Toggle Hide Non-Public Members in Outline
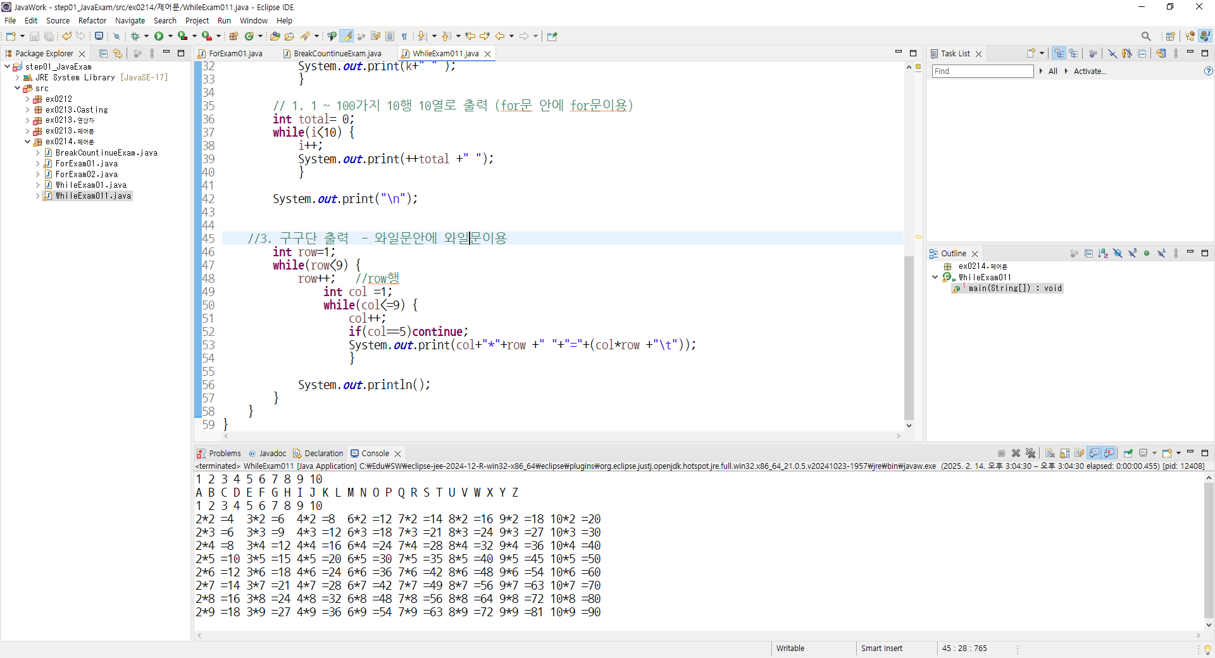The width and height of the screenshot is (1215, 658). coord(1147,254)
